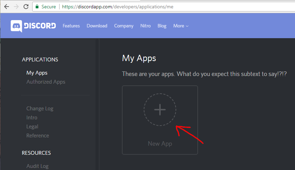Open the Reference link

click(38, 136)
